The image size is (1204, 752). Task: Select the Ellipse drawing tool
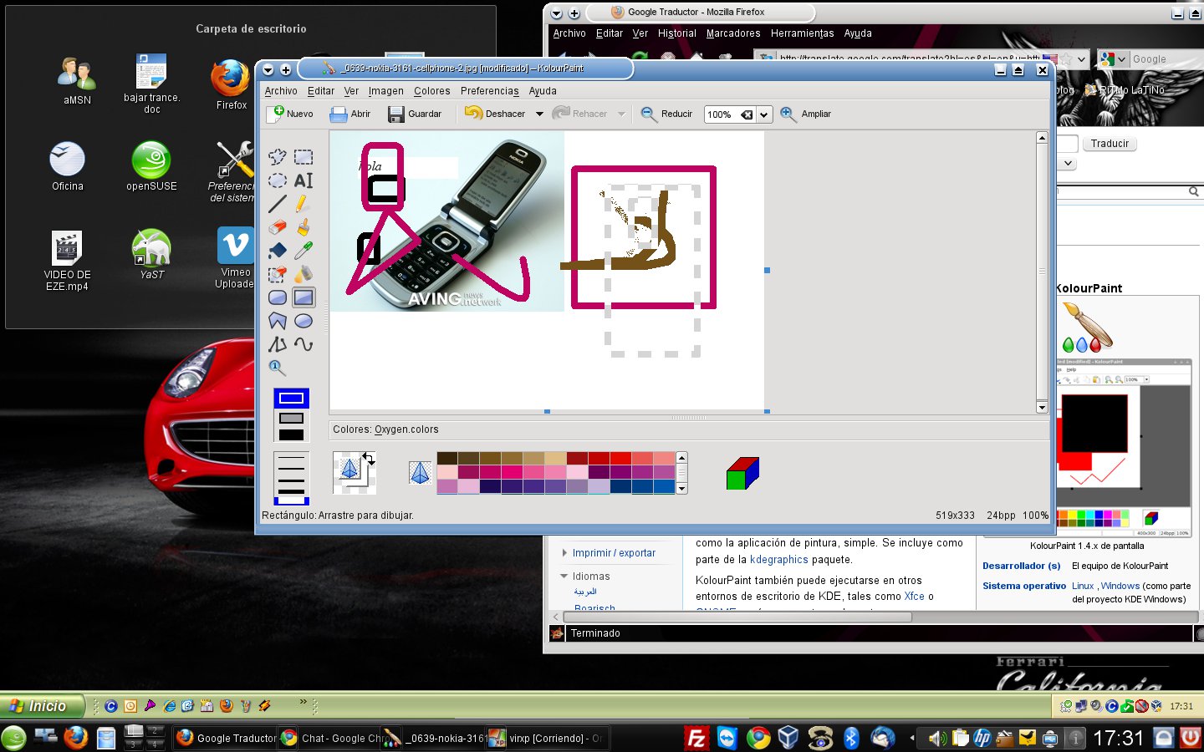pos(304,320)
